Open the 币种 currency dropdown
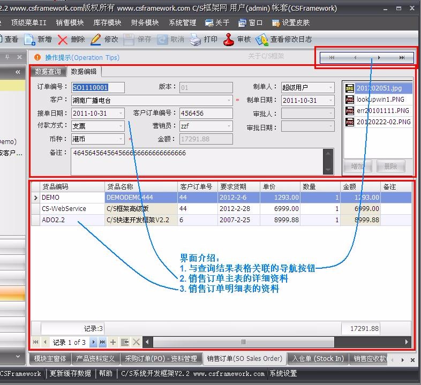 pos(121,139)
